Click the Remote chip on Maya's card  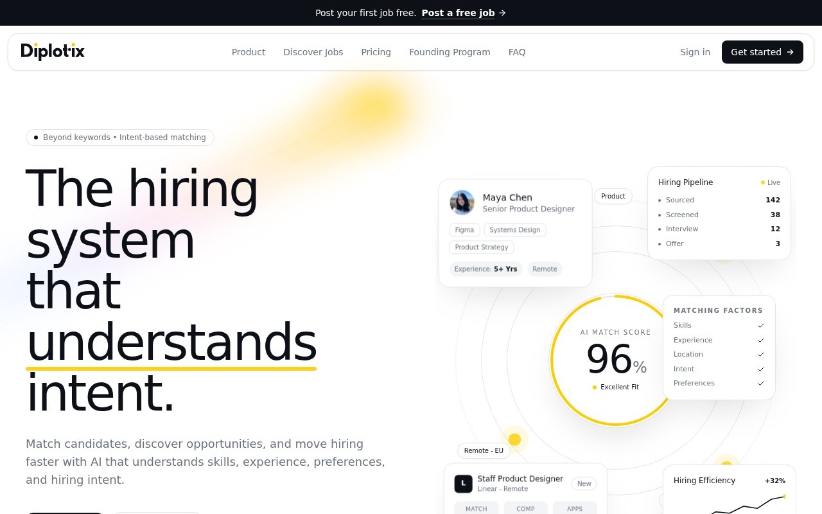[545, 269]
